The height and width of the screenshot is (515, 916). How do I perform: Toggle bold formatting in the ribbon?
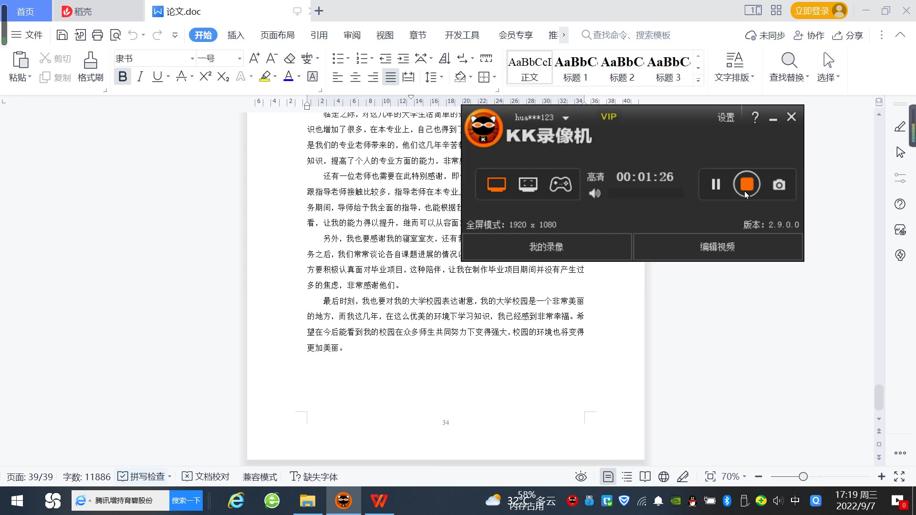coord(123,77)
